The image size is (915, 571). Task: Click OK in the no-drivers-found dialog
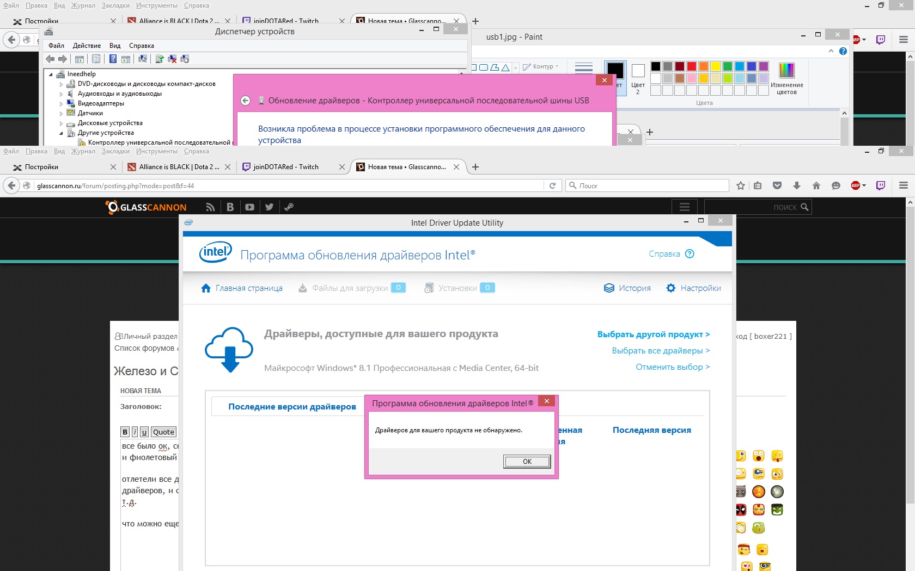[x=527, y=462]
